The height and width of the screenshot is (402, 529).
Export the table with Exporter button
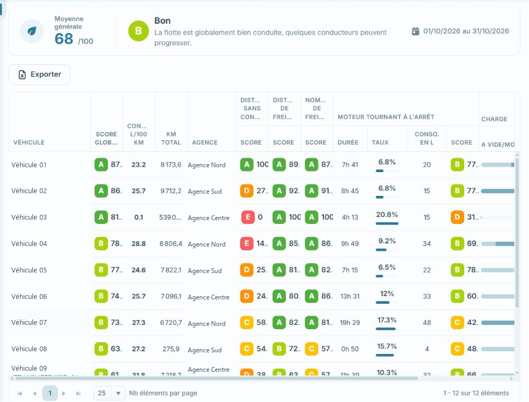(x=39, y=74)
